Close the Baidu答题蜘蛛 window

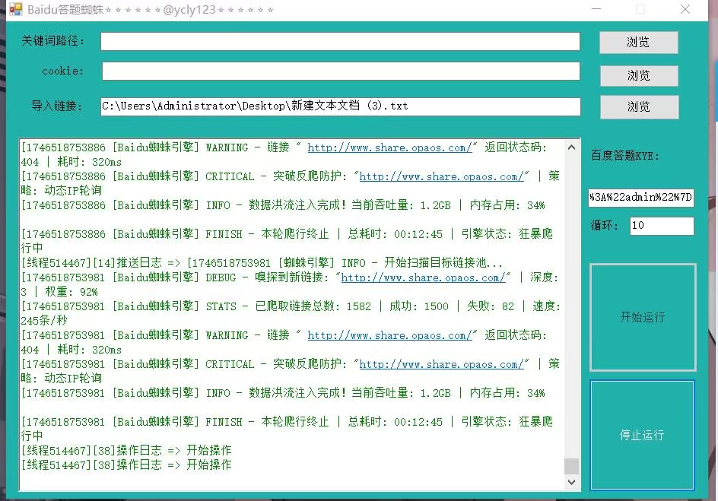pos(685,9)
